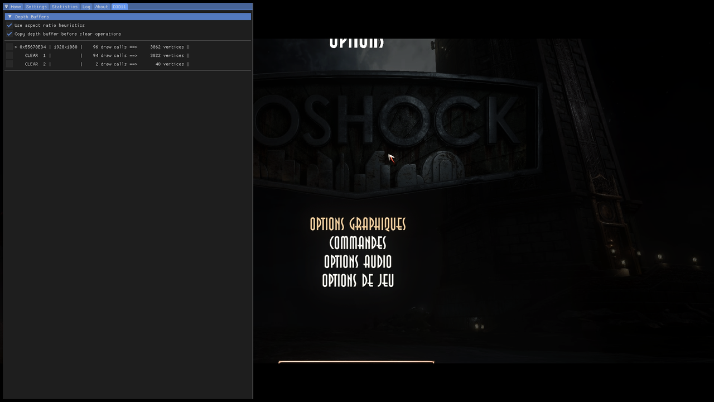The height and width of the screenshot is (402, 714).
Task: Expand the 0x55670E34 depth buffer entry
Action: (x=16, y=47)
